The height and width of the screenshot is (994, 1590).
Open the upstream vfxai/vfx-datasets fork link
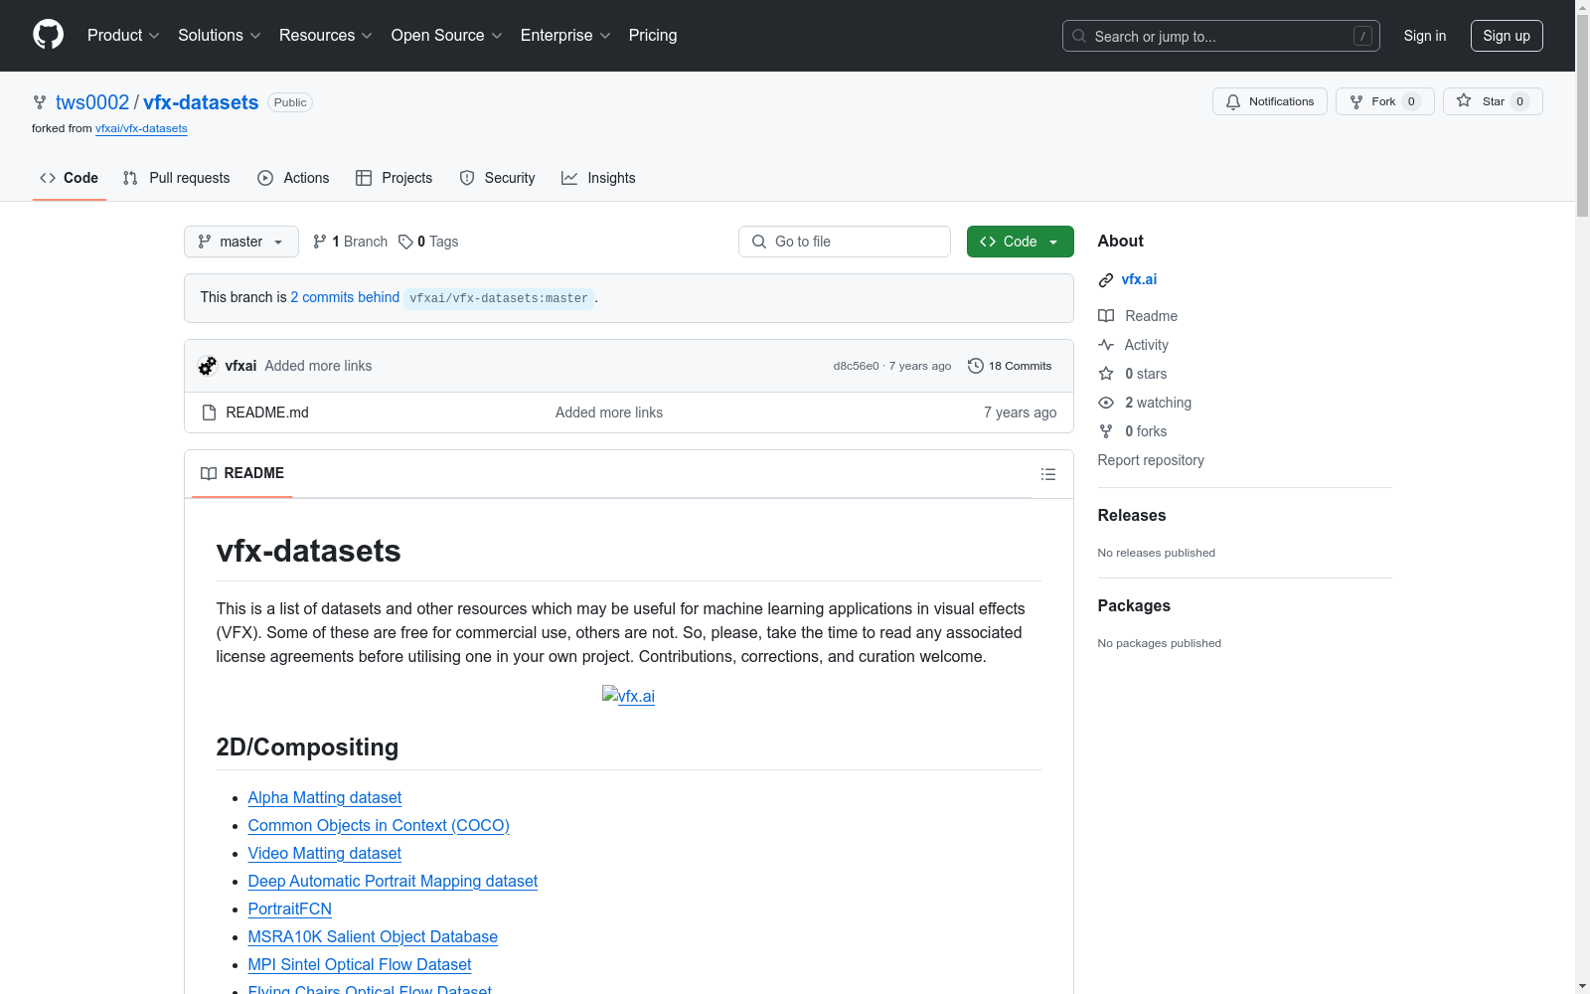click(x=141, y=128)
